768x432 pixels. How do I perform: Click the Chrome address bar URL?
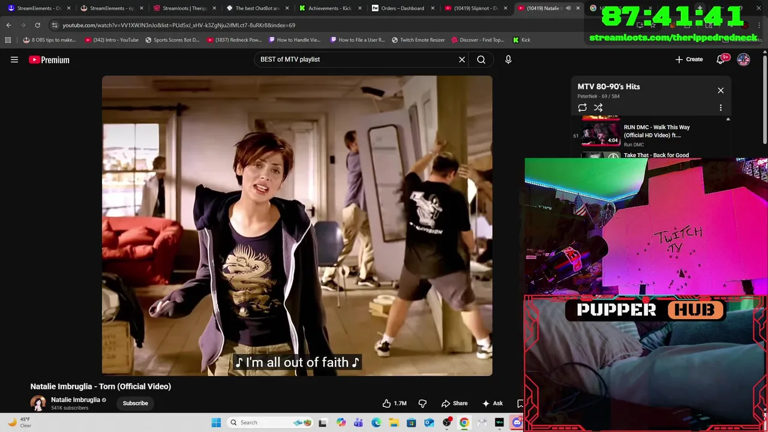pyautogui.click(x=179, y=25)
